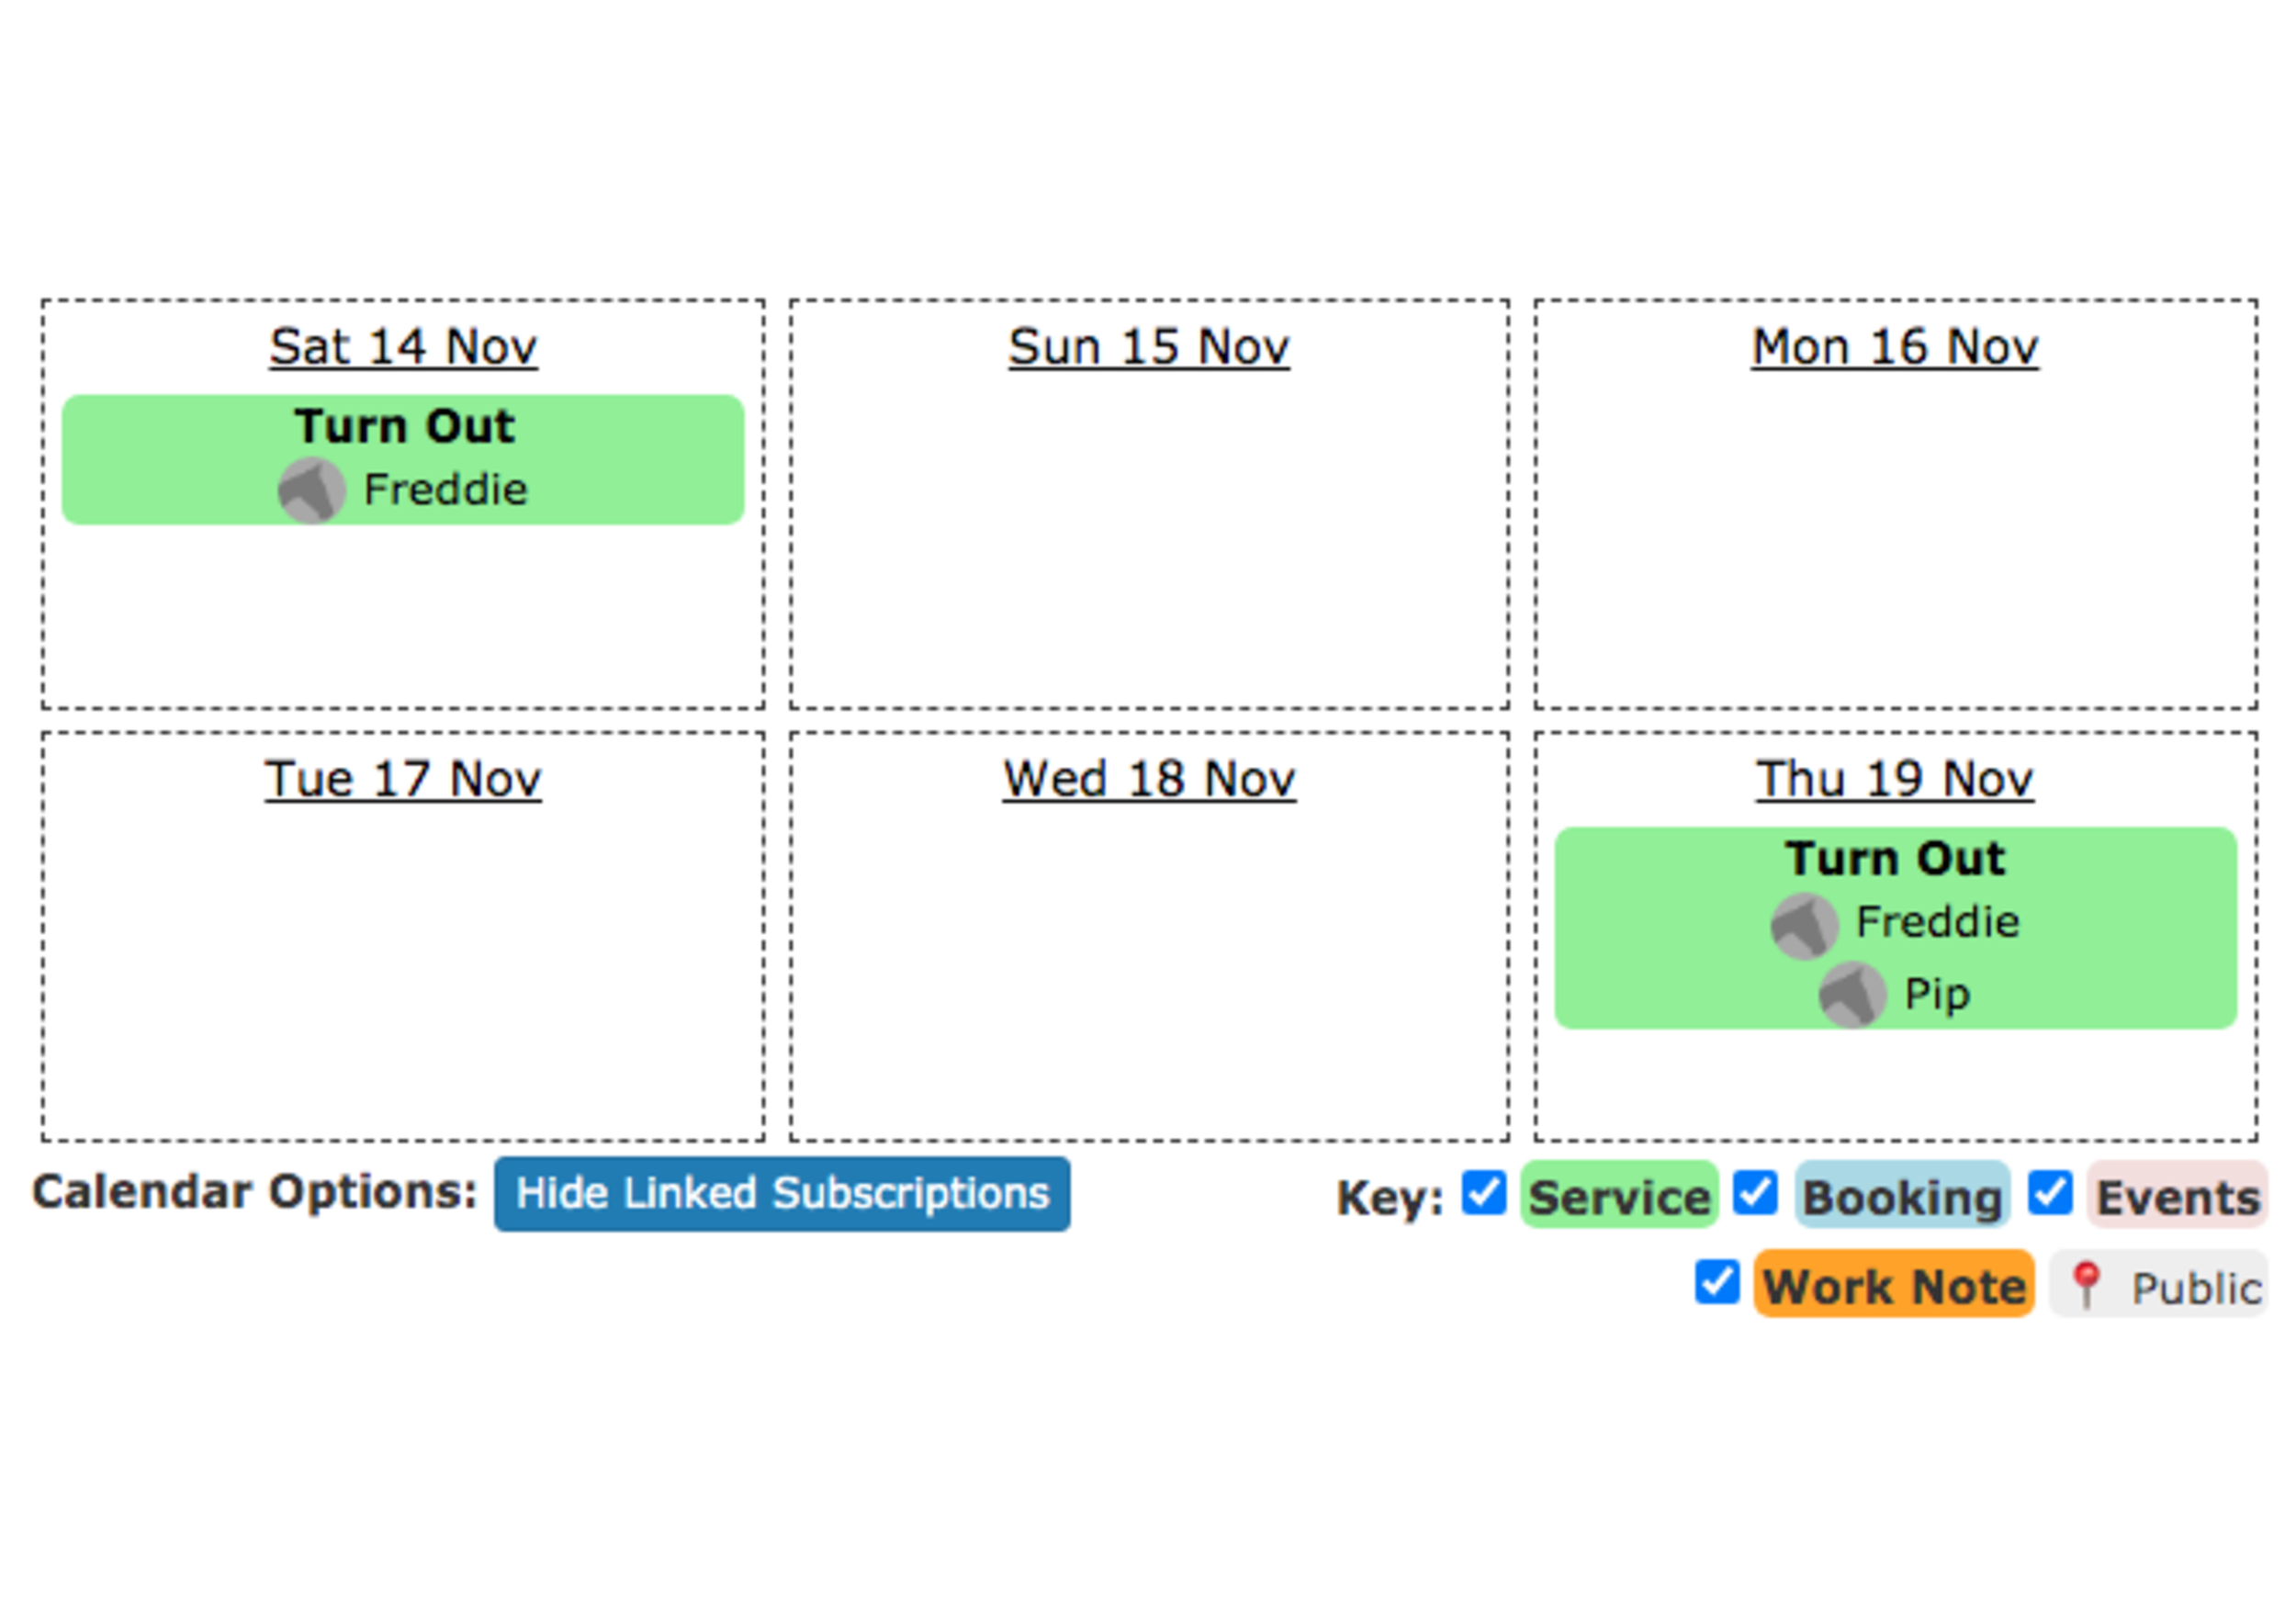
Task: Toggle the Booking key checkbox
Action: (1755, 1193)
